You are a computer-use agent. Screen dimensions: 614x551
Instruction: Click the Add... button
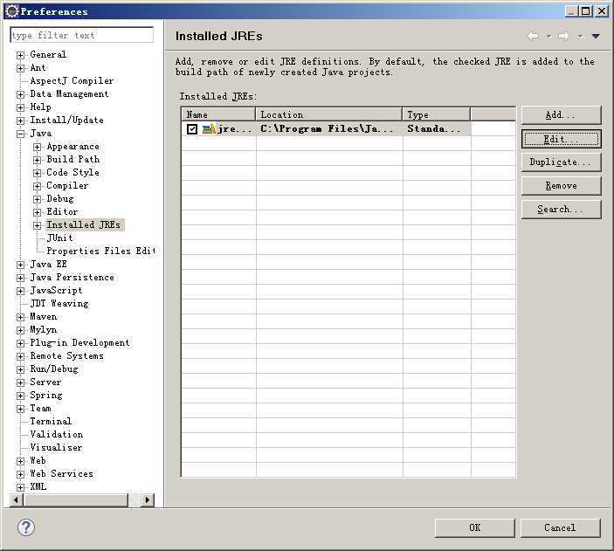click(561, 115)
